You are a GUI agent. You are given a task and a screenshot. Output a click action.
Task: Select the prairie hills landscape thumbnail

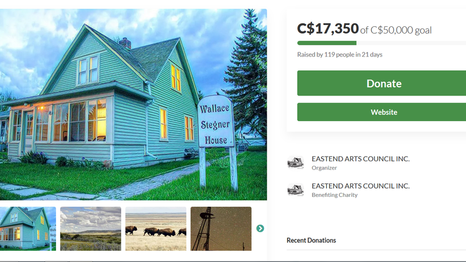point(91,229)
